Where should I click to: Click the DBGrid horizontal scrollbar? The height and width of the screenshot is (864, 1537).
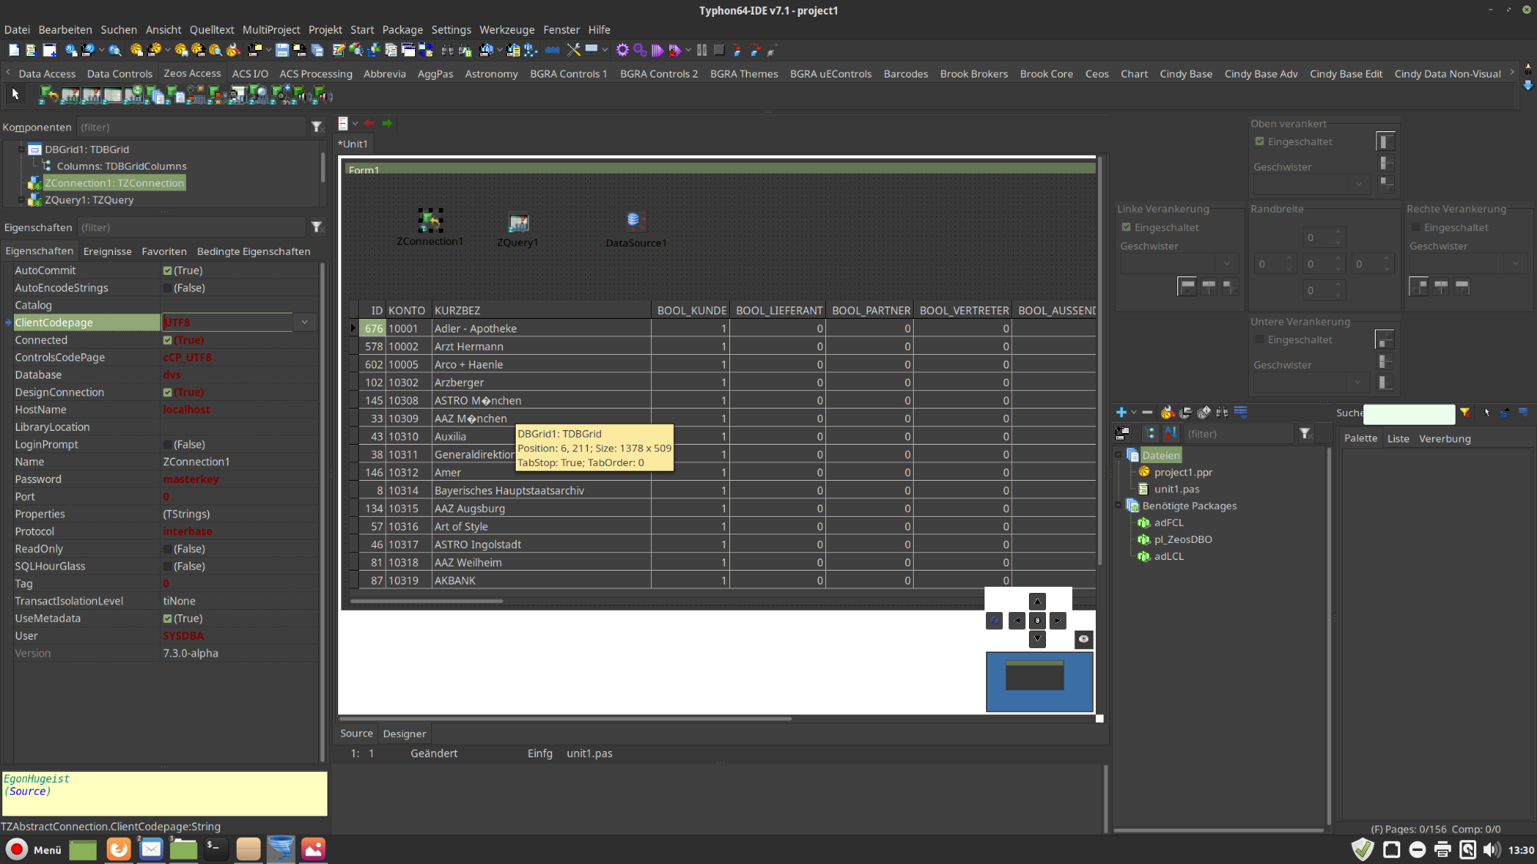pyautogui.click(x=427, y=601)
